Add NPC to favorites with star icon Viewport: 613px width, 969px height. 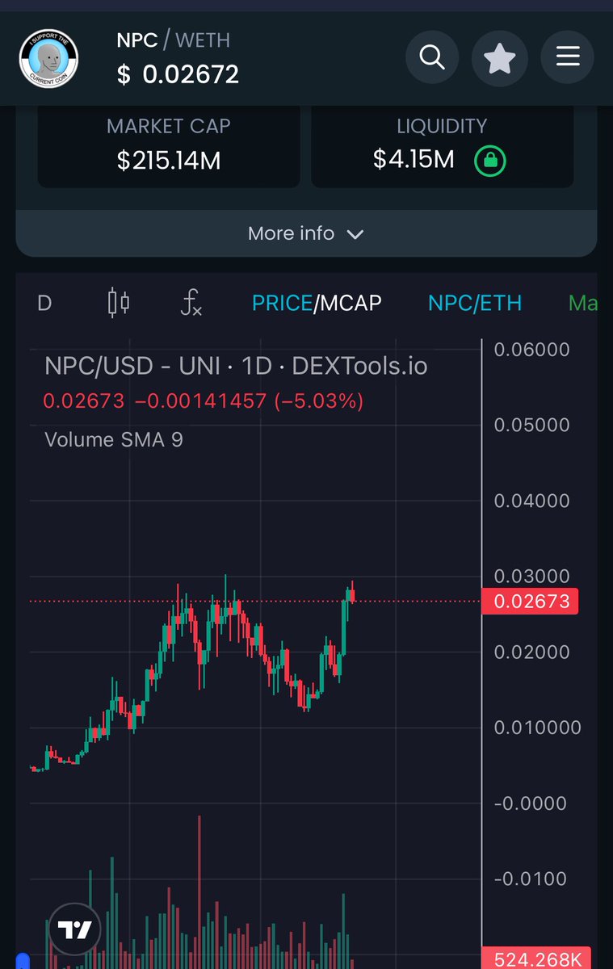click(x=500, y=57)
